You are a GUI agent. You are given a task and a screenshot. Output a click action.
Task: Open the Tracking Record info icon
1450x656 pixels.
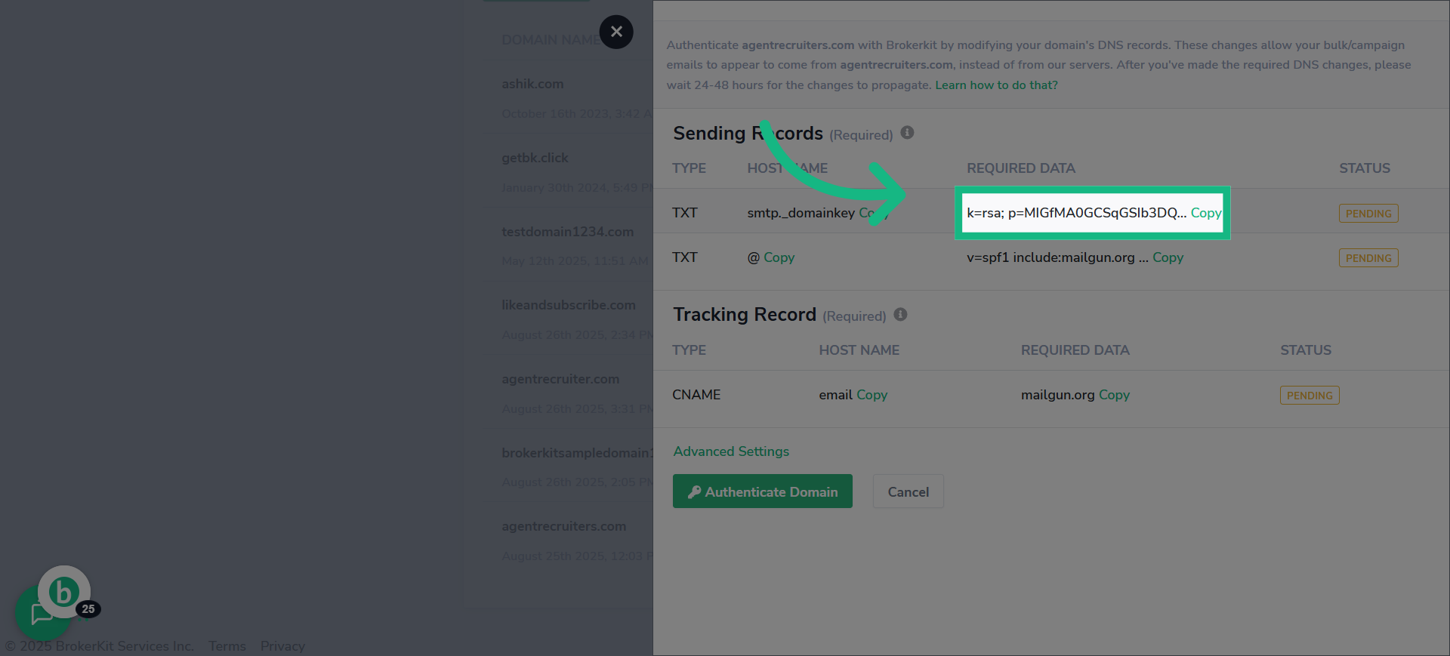point(900,314)
